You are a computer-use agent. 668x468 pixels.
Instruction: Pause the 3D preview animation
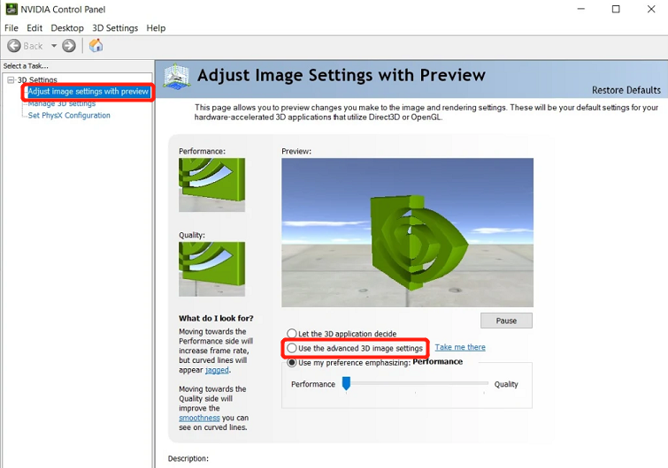pos(506,321)
